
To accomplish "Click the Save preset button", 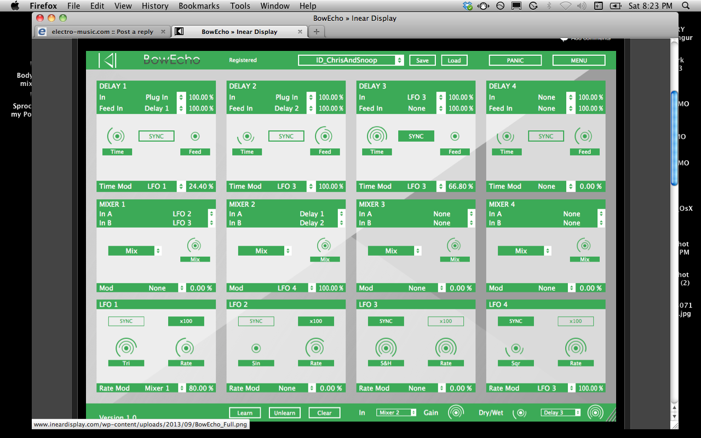I will click(422, 60).
